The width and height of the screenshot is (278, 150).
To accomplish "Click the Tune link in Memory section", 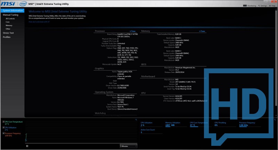I will pyautogui.click(x=202, y=31).
